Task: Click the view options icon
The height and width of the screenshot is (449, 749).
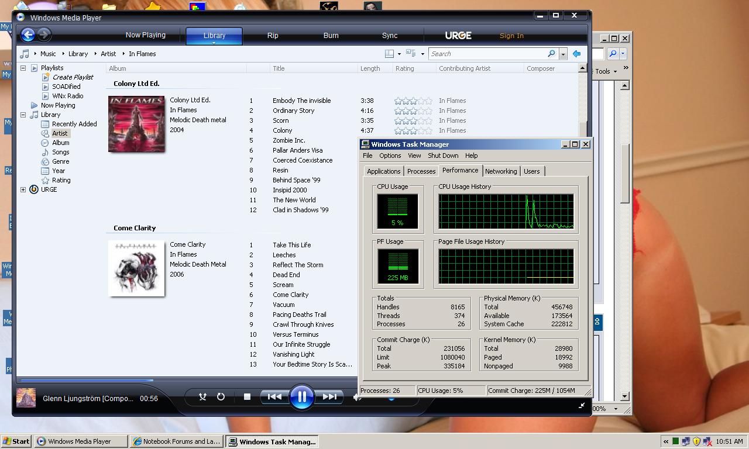Action: [x=411, y=54]
